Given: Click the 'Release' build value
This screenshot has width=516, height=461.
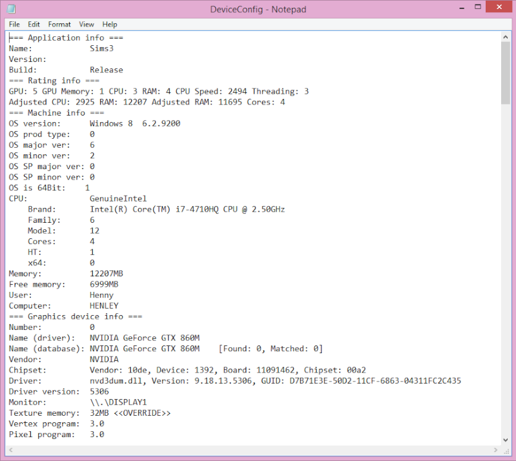Looking at the screenshot, I should tap(106, 70).
